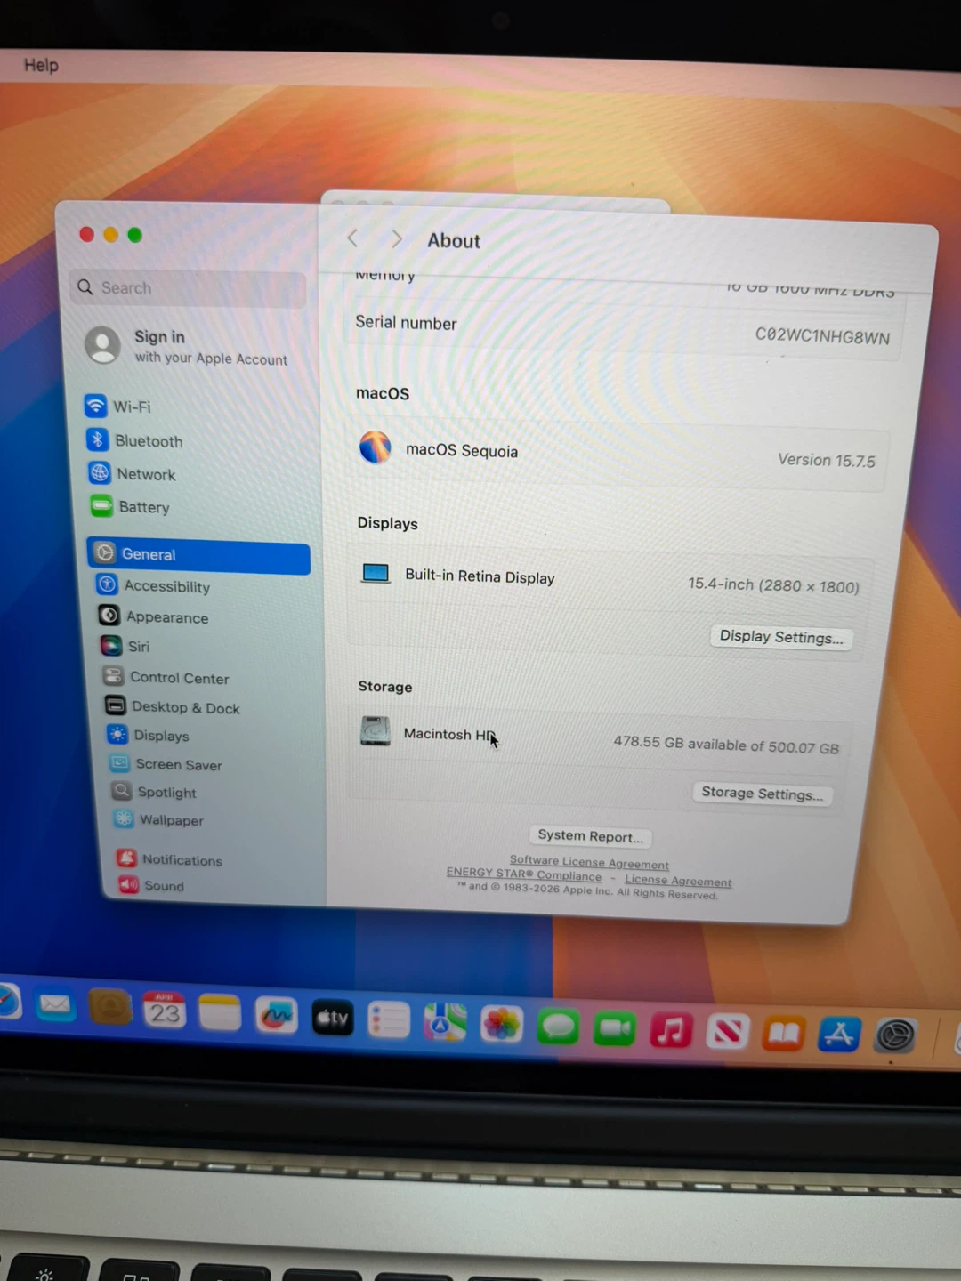Open Photos from the Dock
Image resolution: width=961 pixels, height=1281 pixels.
click(502, 1025)
